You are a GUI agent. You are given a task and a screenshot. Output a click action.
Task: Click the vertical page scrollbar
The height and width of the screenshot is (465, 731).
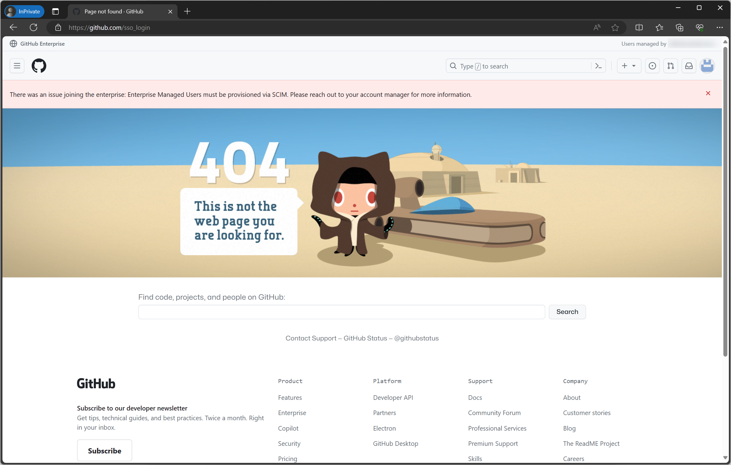[x=725, y=201]
